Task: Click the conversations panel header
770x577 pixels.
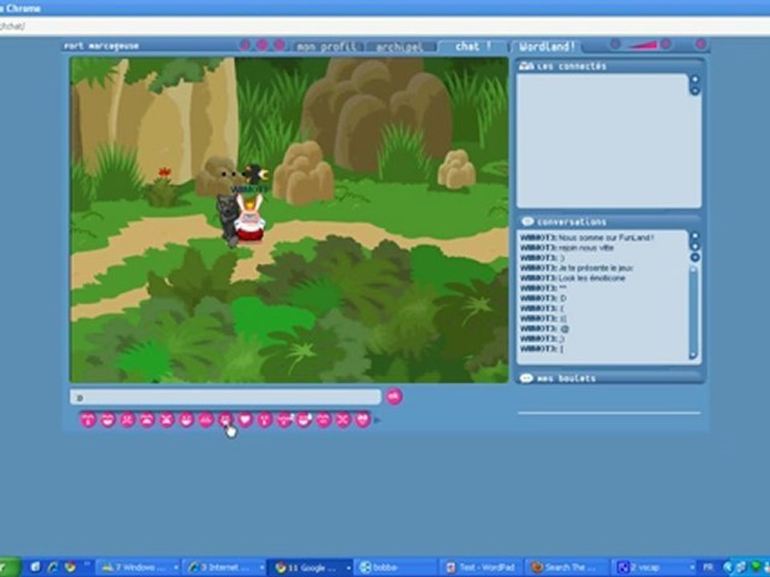Action: [609, 222]
